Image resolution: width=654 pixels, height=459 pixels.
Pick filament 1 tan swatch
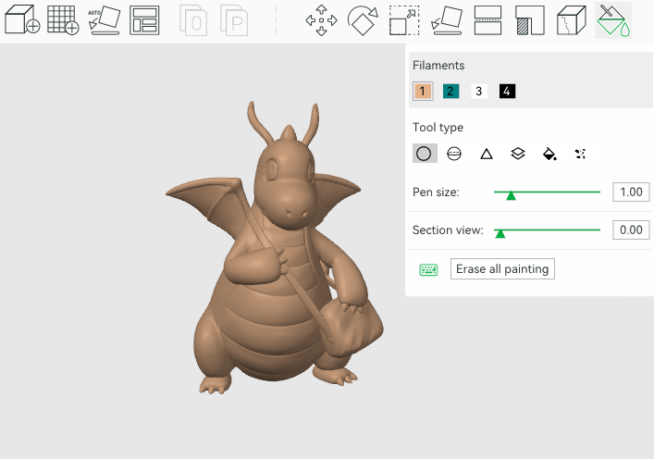click(423, 91)
